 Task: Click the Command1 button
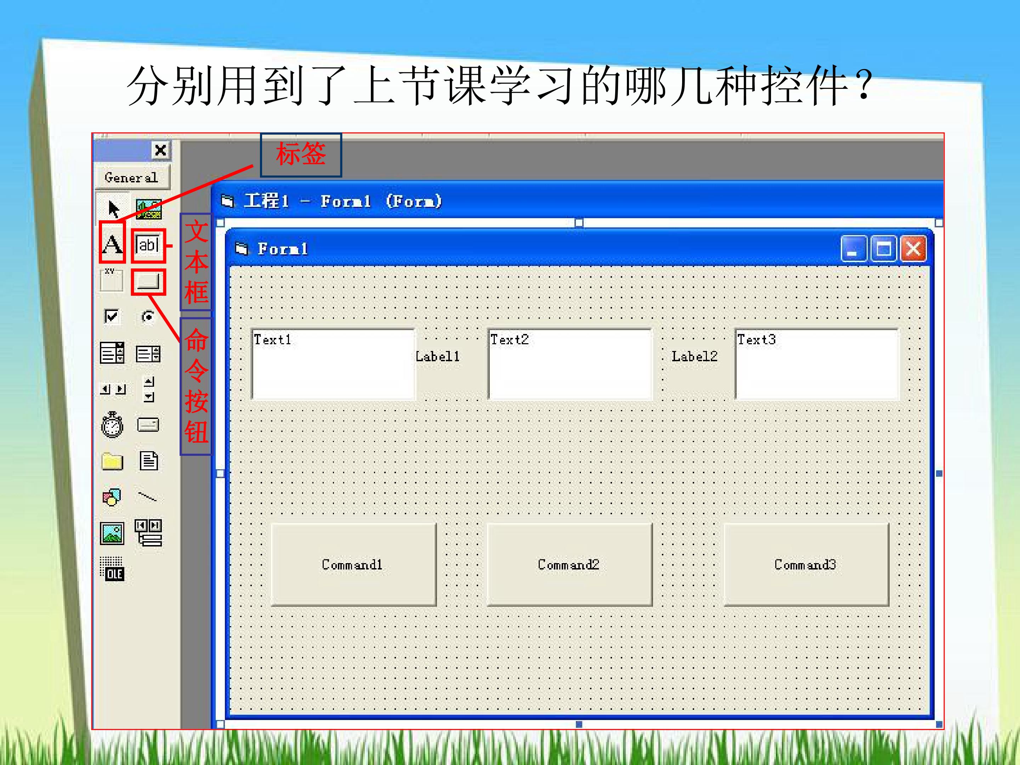[354, 565]
